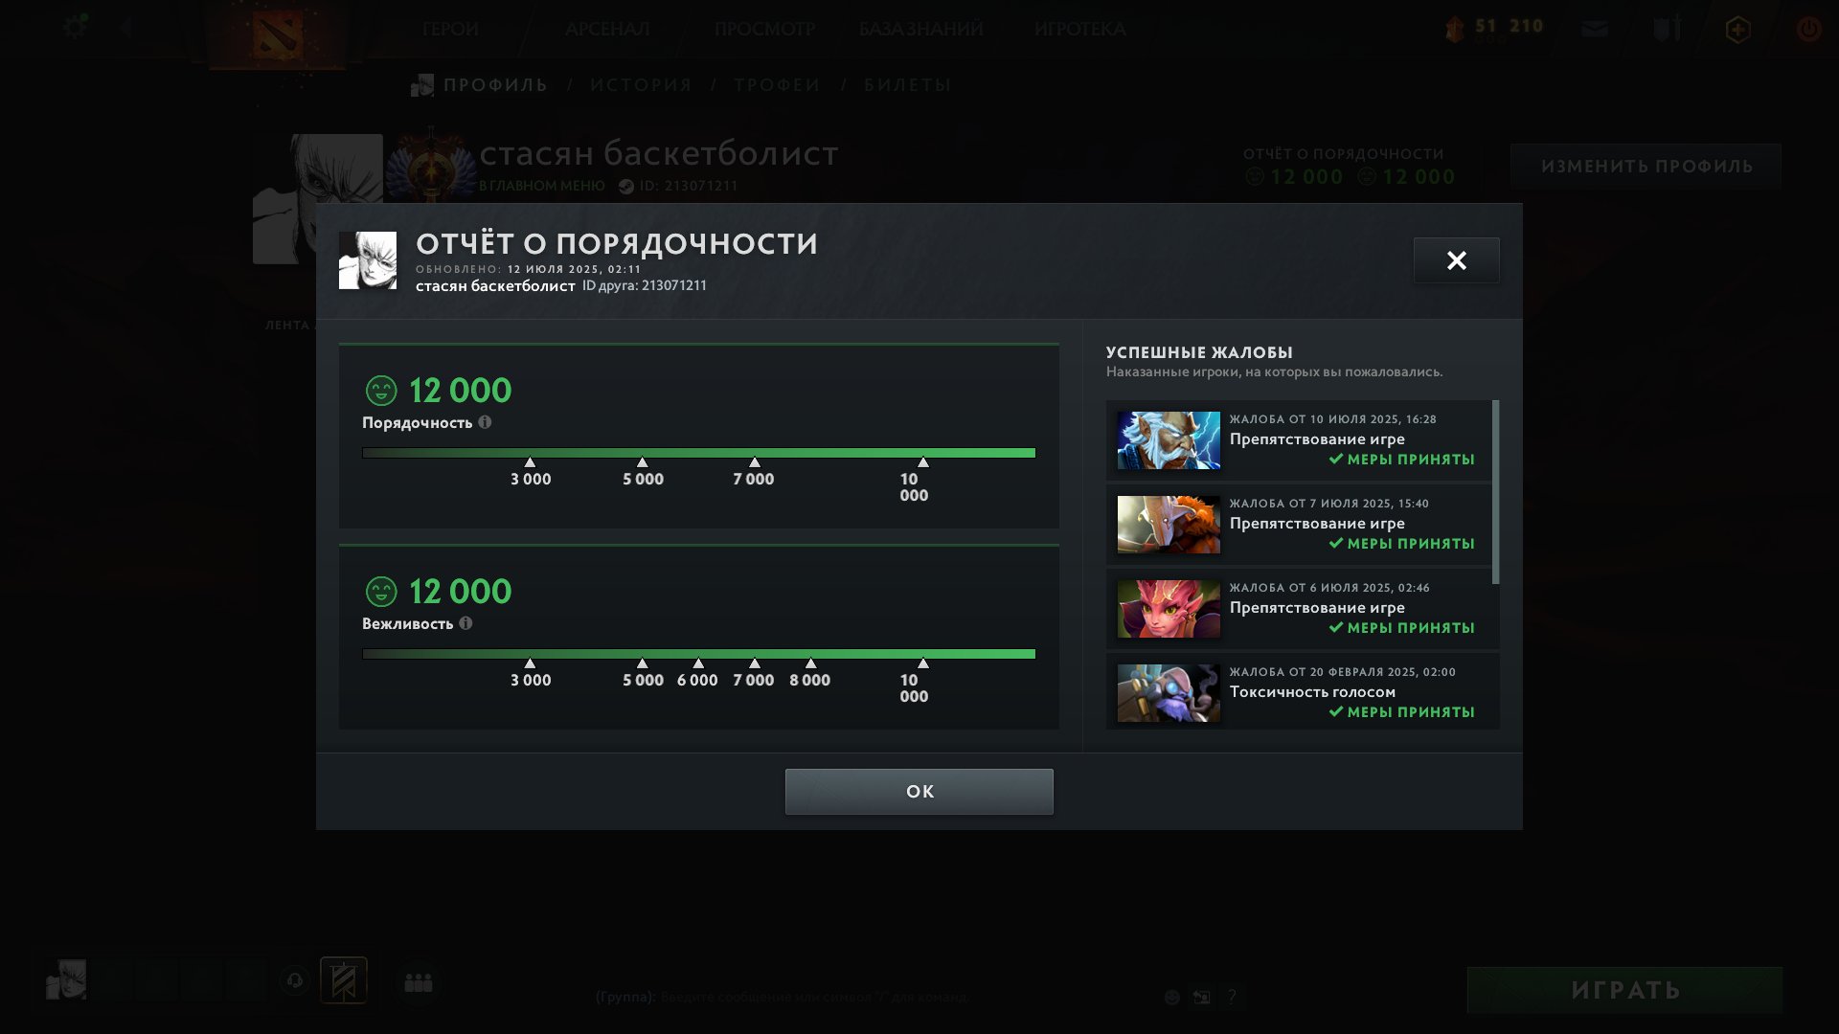Click the mail envelope icon
This screenshot has width=1839, height=1034.
click(x=1595, y=29)
